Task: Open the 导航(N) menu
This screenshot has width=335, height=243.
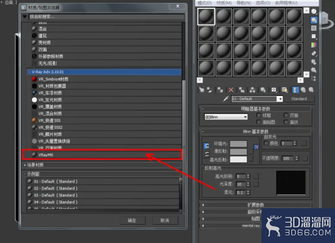Action: [x=244, y=3]
